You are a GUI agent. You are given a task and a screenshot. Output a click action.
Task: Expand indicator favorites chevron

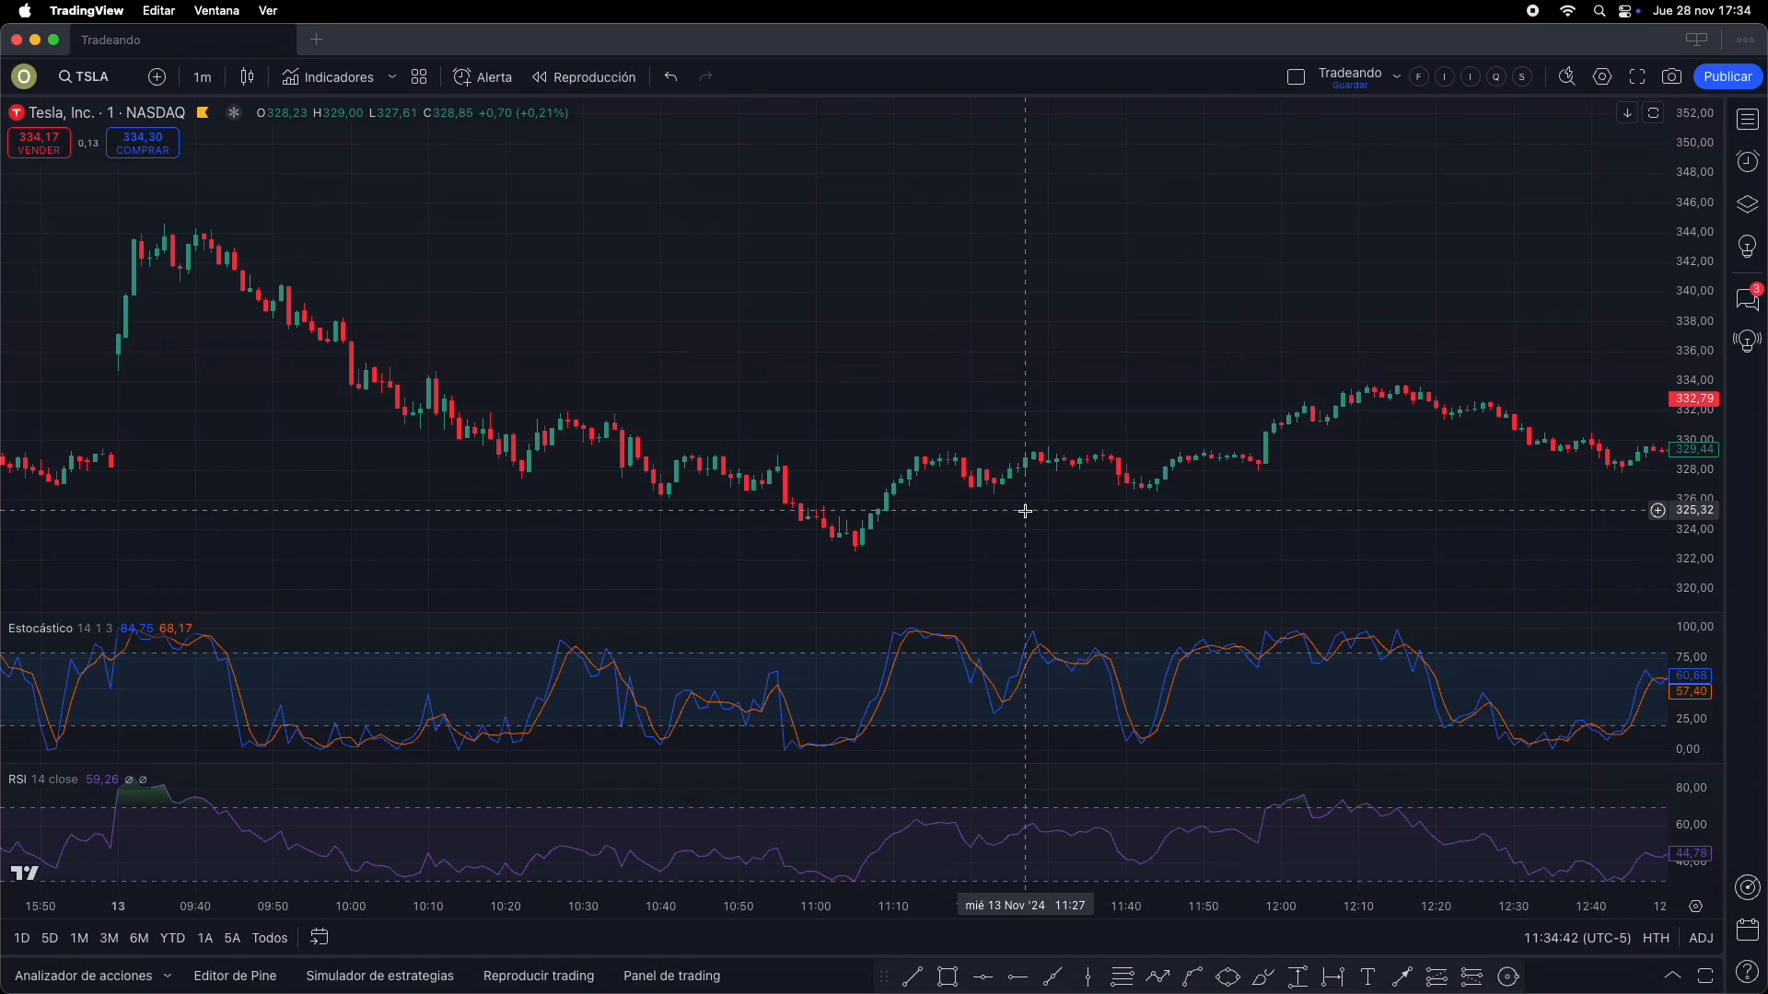coord(392,77)
